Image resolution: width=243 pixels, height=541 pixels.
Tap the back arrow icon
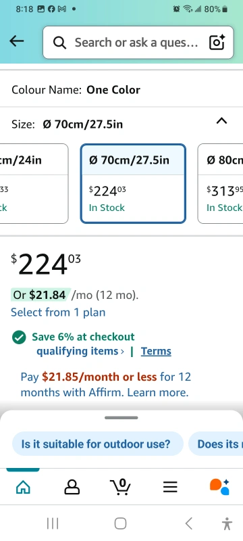[x=16, y=41]
